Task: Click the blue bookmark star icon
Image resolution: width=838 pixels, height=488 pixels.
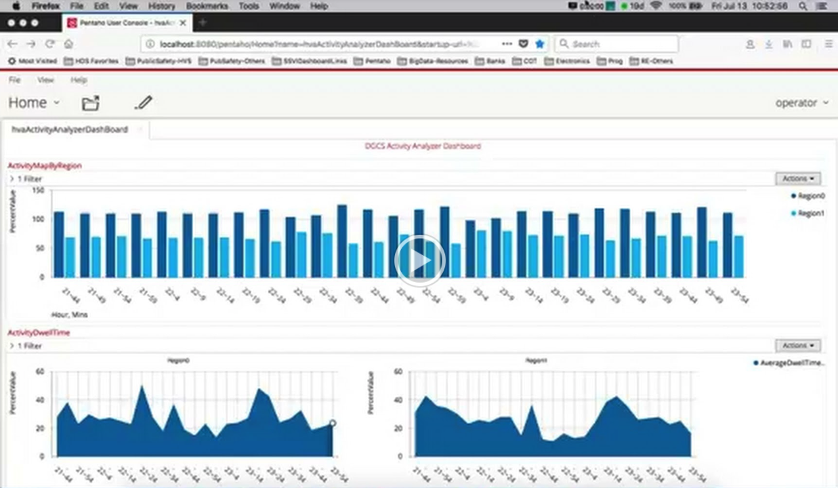Action: [x=539, y=44]
